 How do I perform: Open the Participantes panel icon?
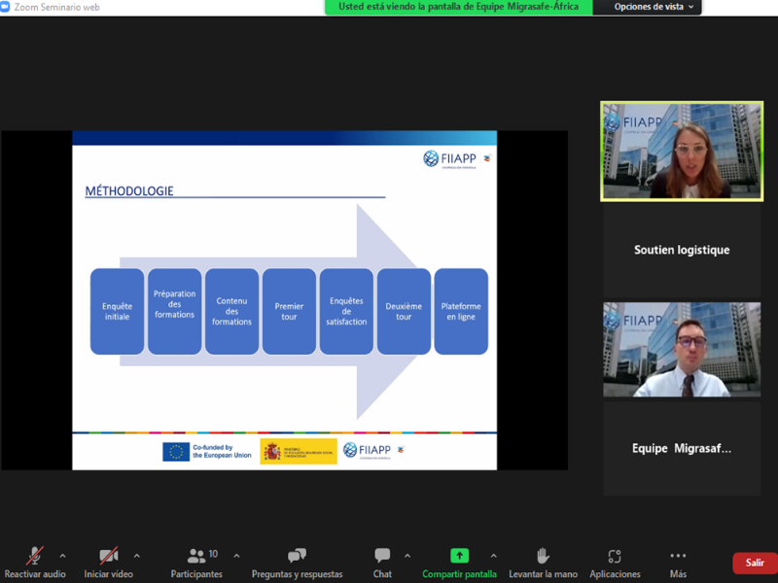[x=196, y=557]
